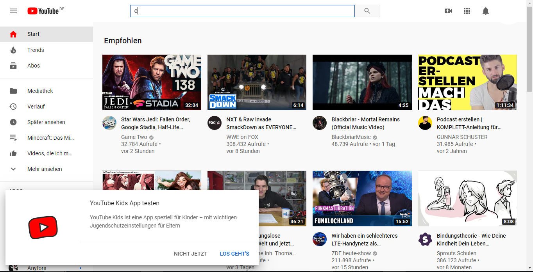The image size is (533, 272).
Task: Play the Blackbriar Mortal Remains thumbnail
Action: (362, 82)
